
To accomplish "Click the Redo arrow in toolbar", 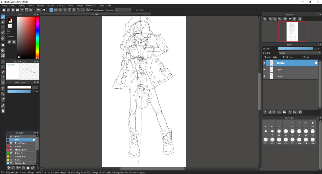I will point(44,10).
